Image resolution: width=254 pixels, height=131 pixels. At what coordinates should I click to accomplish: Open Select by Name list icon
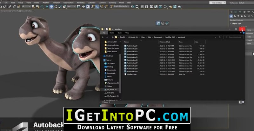pyautogui.click(x=37, y=7)
